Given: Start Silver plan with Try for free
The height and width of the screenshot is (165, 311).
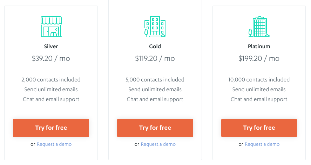Looking at the screenshot, I should pyautogui.click(x=51, y=128).
